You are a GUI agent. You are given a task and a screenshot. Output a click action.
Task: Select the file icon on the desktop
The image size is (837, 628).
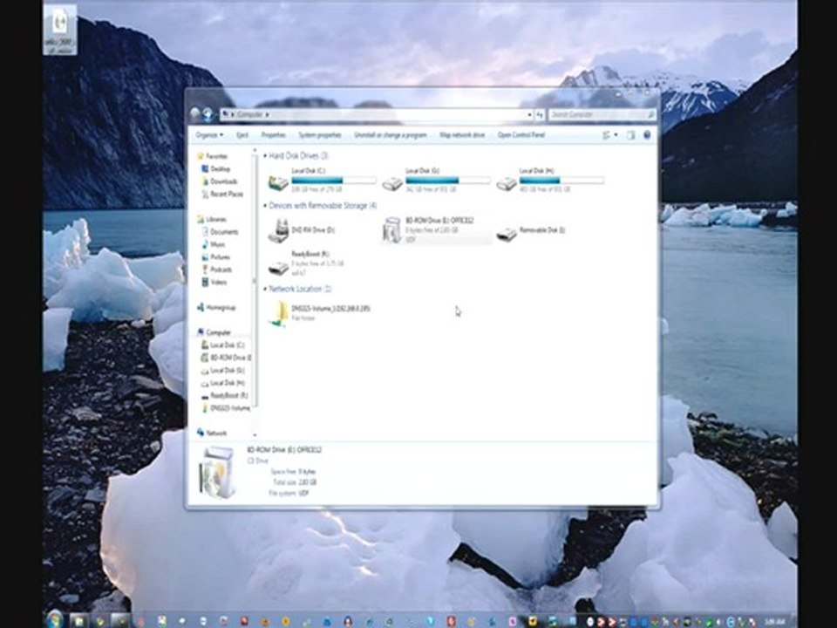pyautogui.click(x=60, y=31)
